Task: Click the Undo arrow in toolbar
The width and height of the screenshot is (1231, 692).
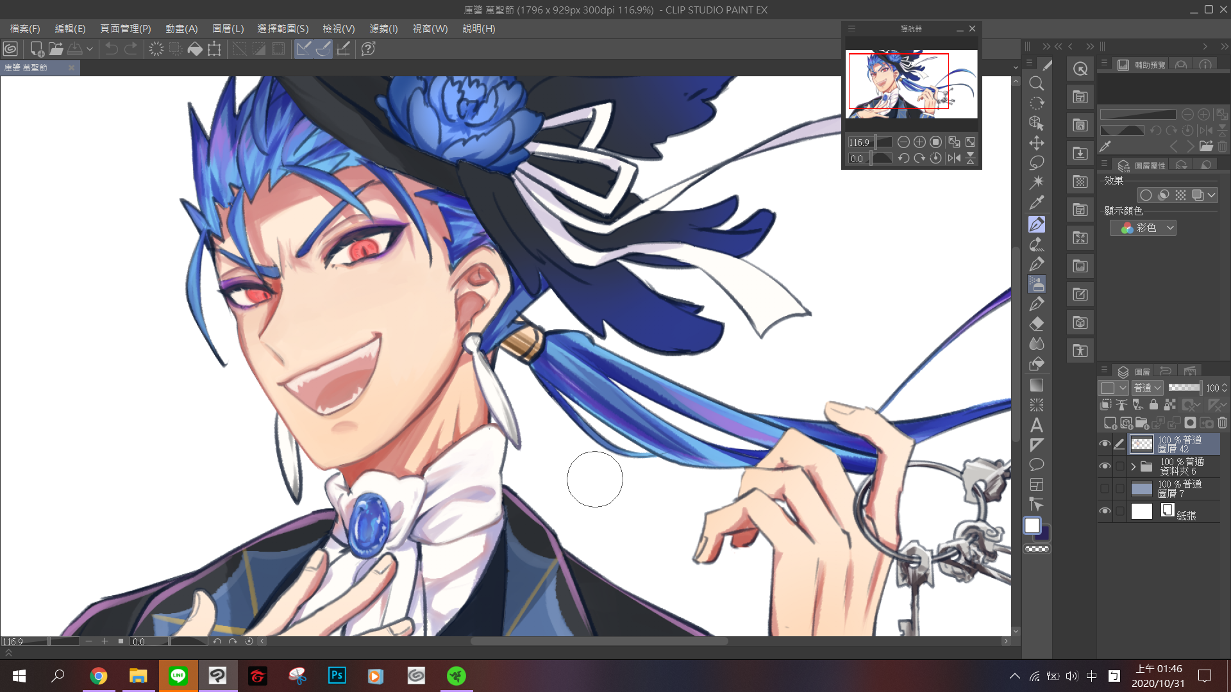Action: [111, 49]
